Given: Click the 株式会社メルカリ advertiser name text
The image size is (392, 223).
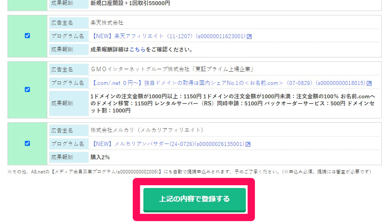Looking at the screenshot, I should pyautogui.click(x=147, y=130).
